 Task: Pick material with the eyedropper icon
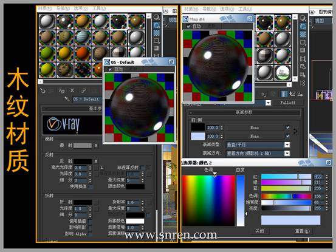67,99
